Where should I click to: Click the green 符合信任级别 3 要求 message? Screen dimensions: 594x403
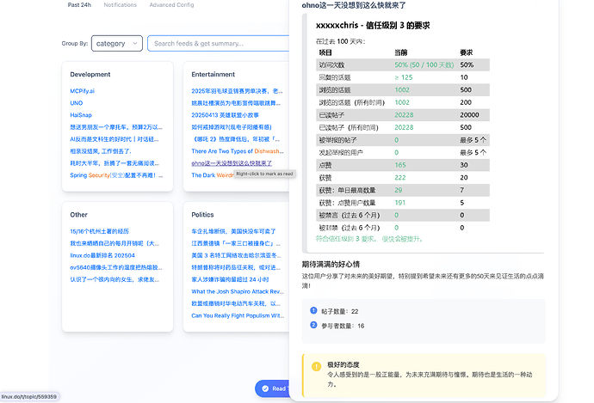coord(369,239)
